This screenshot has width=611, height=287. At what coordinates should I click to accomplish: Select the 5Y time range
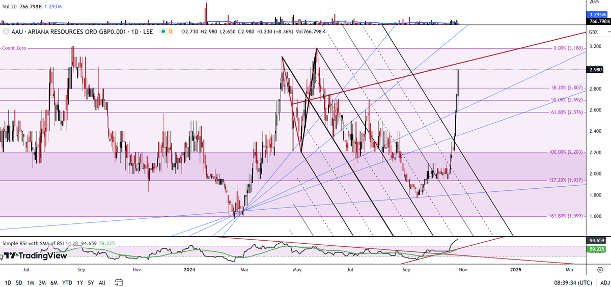coord(91,282)
